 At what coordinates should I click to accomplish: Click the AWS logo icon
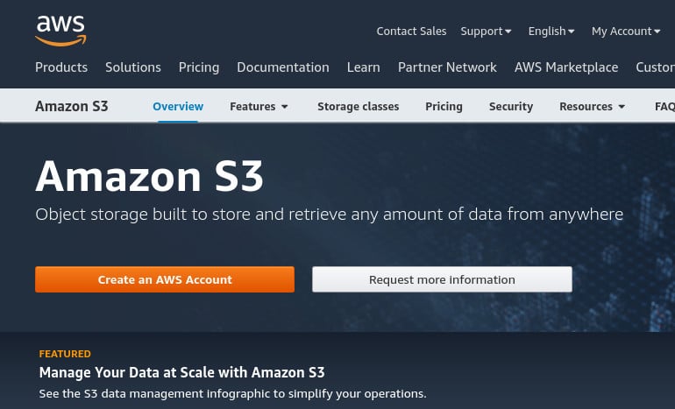pyautogui.click(x=60, y=31)
